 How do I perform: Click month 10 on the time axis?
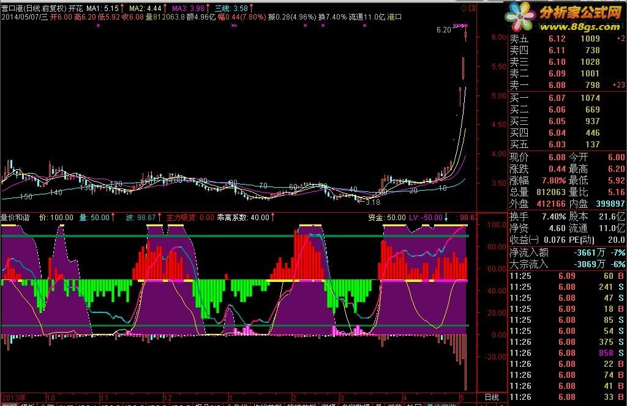tap(51, 397)
